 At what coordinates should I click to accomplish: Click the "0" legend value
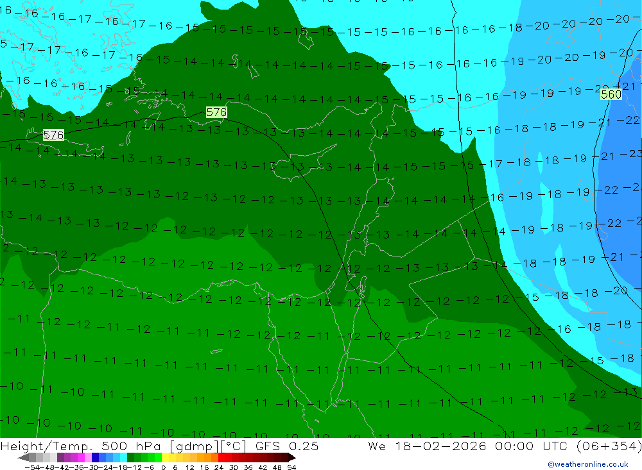coord(163,467)
